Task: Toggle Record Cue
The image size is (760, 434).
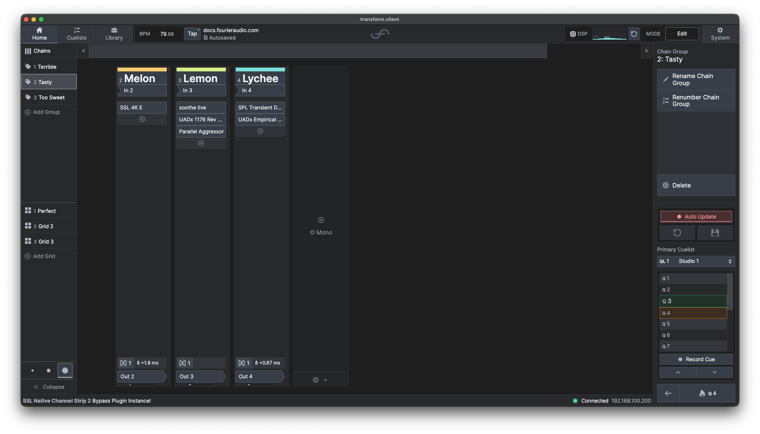Action: click(x=696, y=359)
